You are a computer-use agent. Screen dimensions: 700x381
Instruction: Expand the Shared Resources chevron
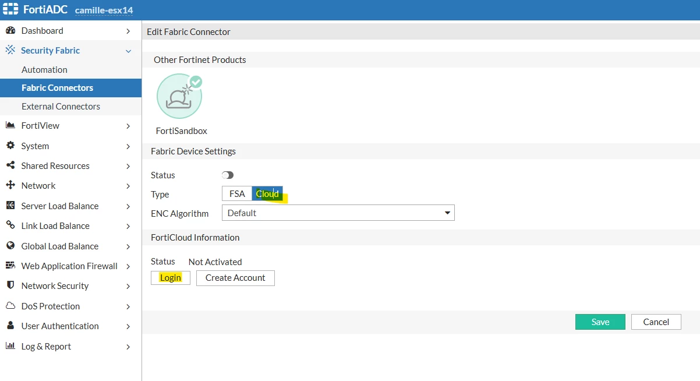pos(128,166)
